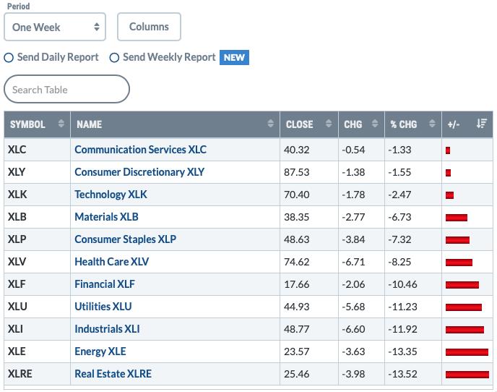Select Send Daily Report radio option
This screenshot has width=497, height=392.
coord(9,57)
